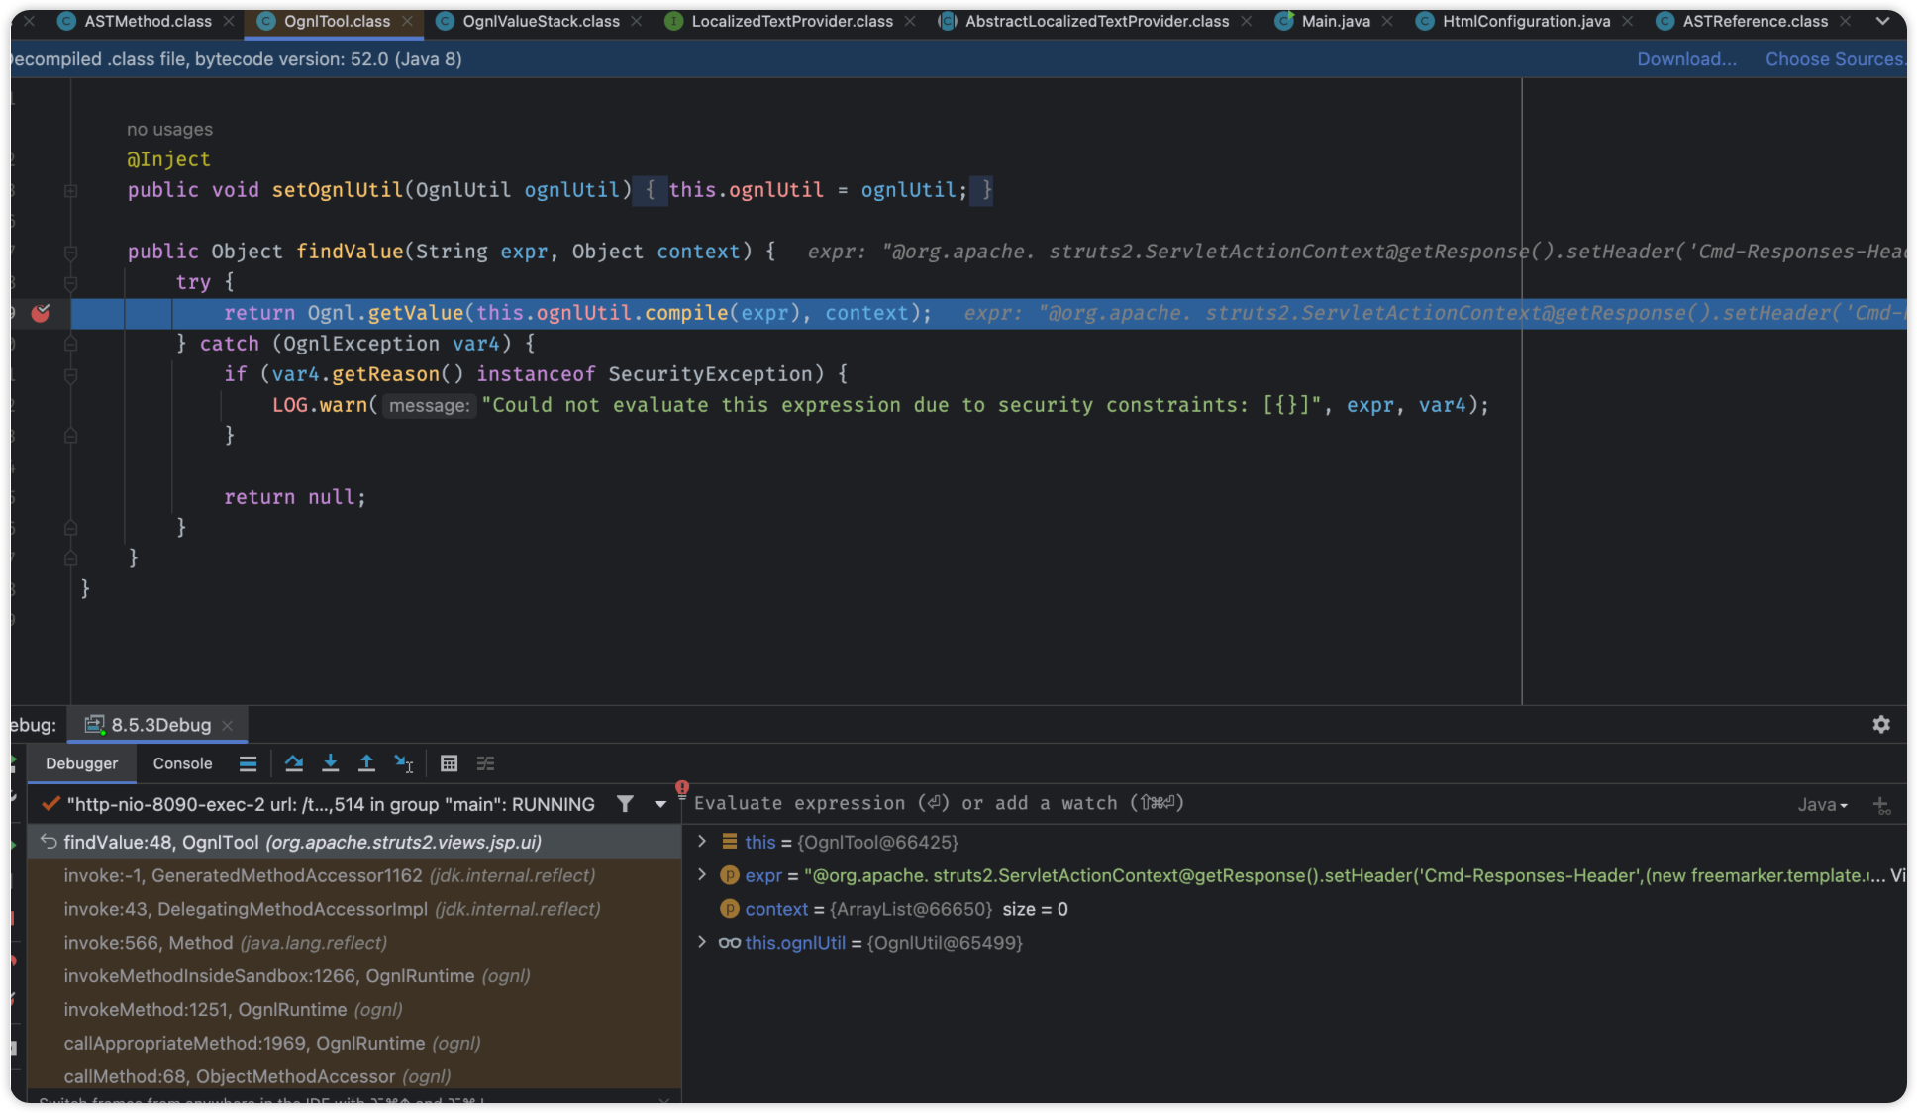Click the add watch plus icon

point(1881,805)
